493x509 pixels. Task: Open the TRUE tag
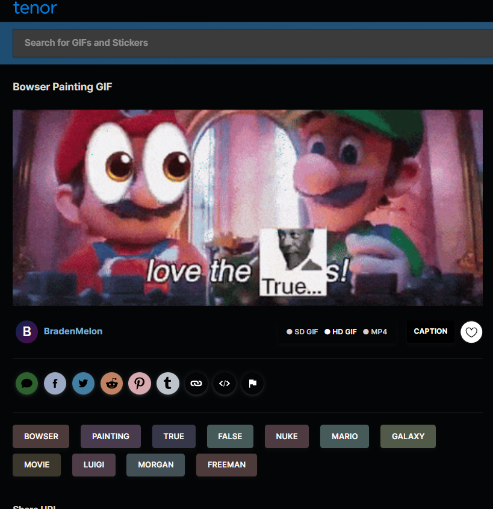click(x=174, y=436)
